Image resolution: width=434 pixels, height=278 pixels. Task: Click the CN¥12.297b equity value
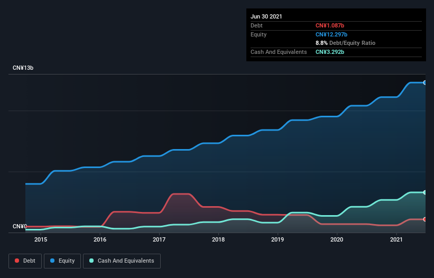click(331, 34)
